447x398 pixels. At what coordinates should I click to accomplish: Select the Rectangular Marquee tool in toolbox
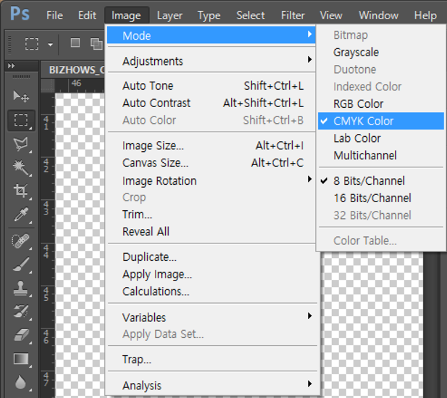[x=21, y=121]
